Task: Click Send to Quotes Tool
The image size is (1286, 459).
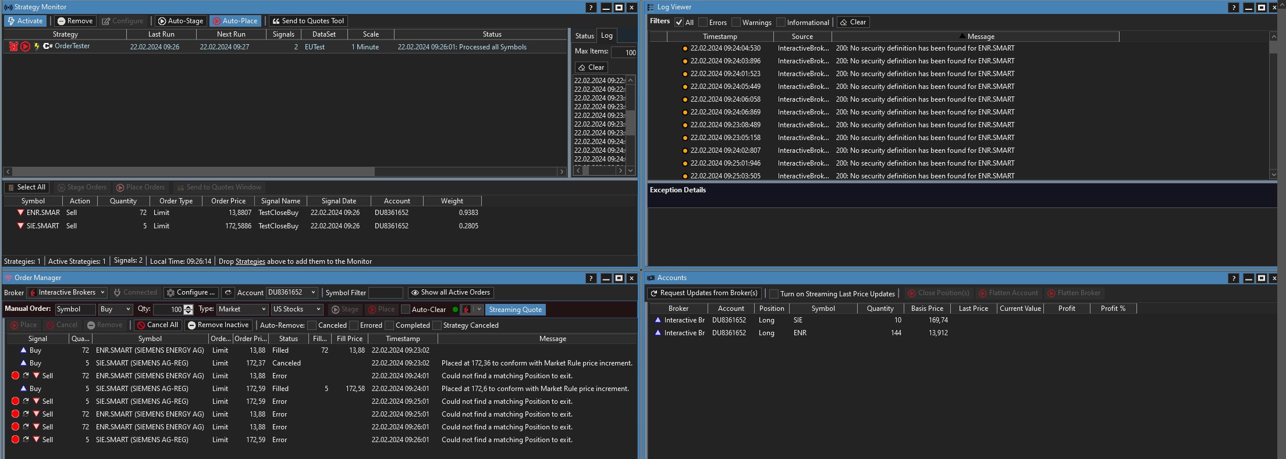Action: (x=308, y=21)
